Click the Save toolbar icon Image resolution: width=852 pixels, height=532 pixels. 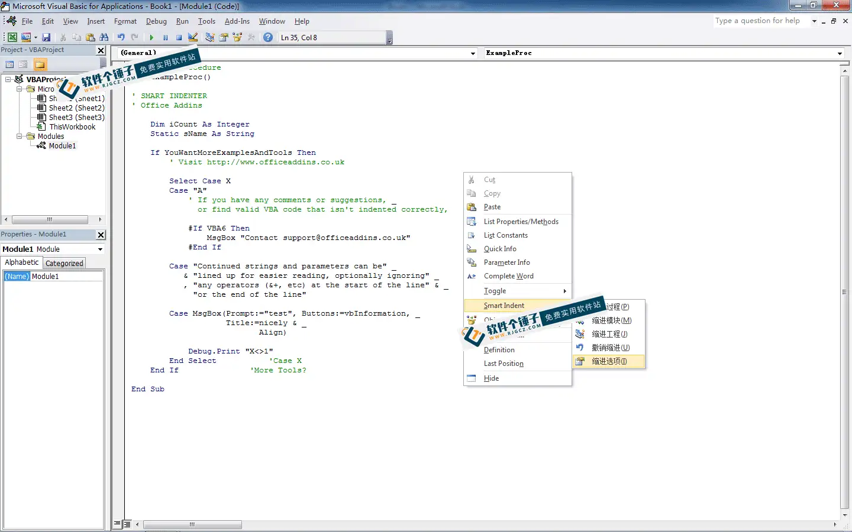[46, 37]
